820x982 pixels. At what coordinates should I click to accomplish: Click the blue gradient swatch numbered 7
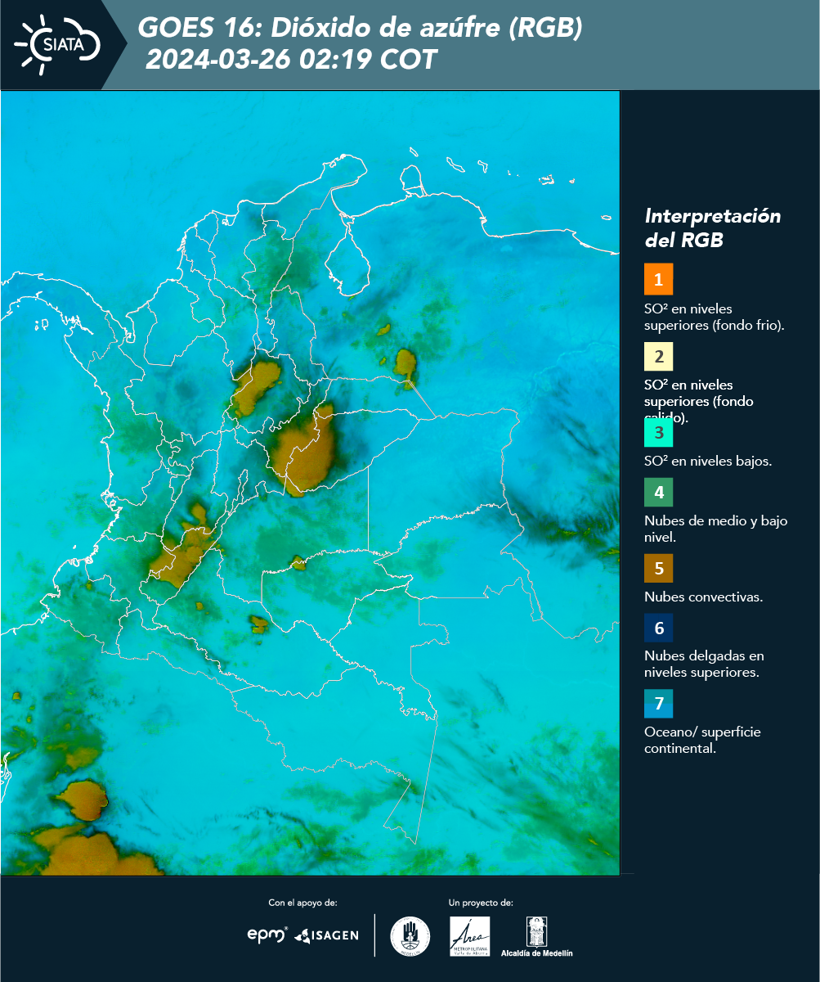tap(658, 704)
